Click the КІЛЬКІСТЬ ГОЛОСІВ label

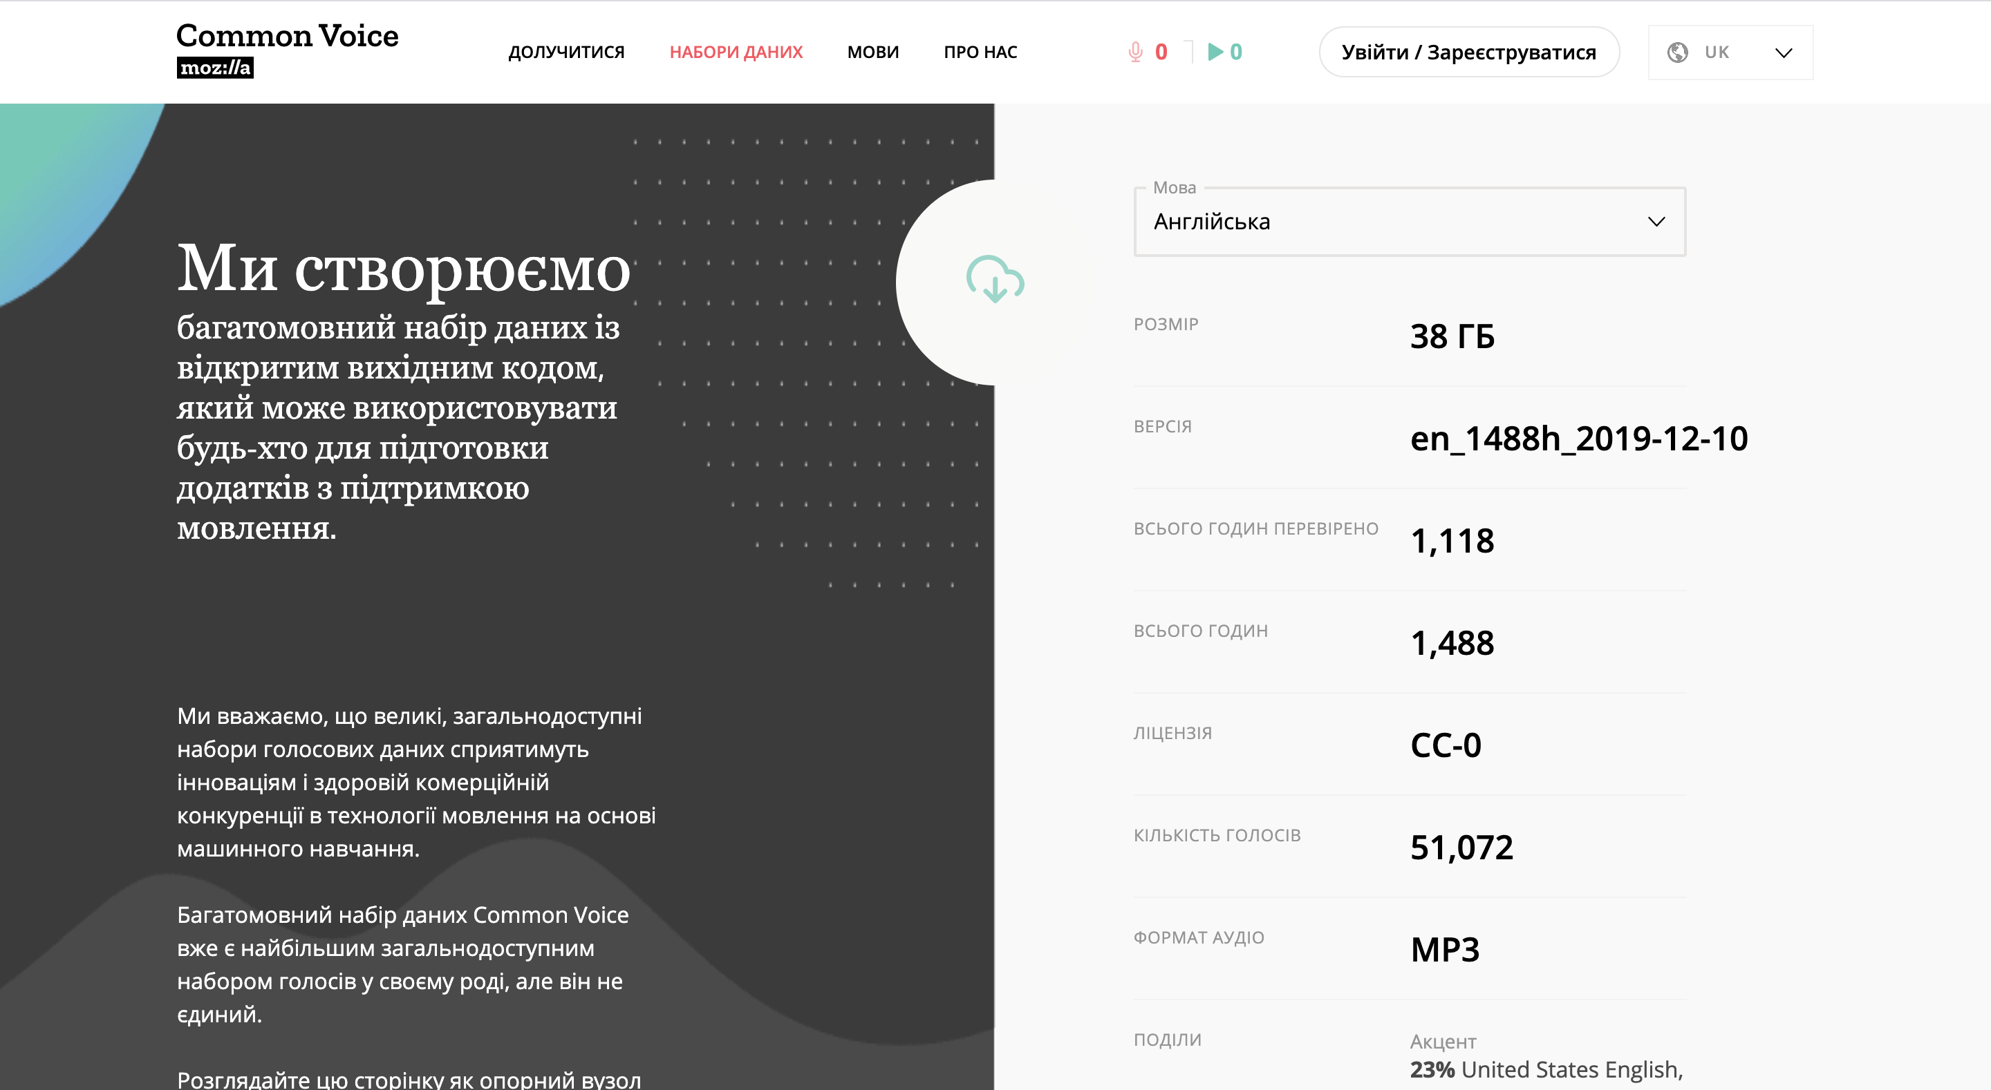(1217, 835)
